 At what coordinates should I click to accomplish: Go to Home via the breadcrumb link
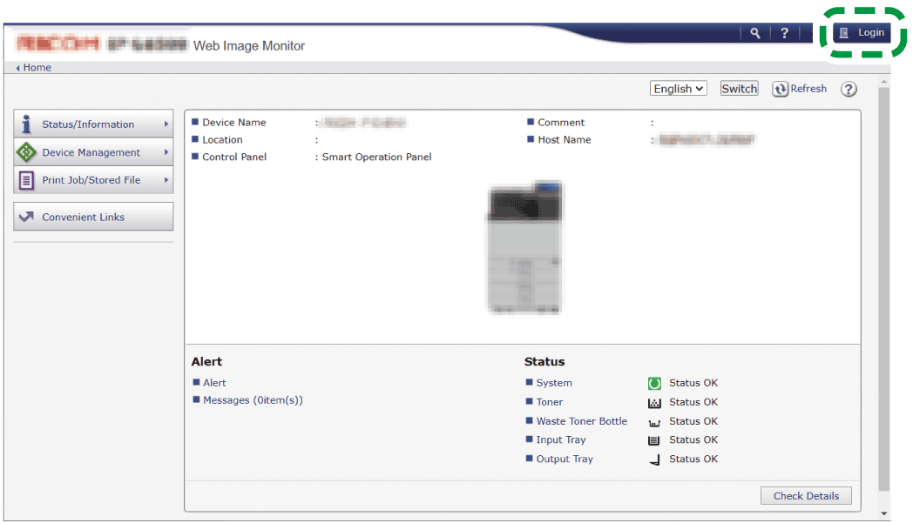pyautogui.click(x=37, y=67)
